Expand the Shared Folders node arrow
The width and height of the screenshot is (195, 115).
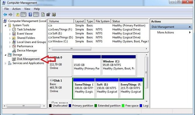click(10, 38)
